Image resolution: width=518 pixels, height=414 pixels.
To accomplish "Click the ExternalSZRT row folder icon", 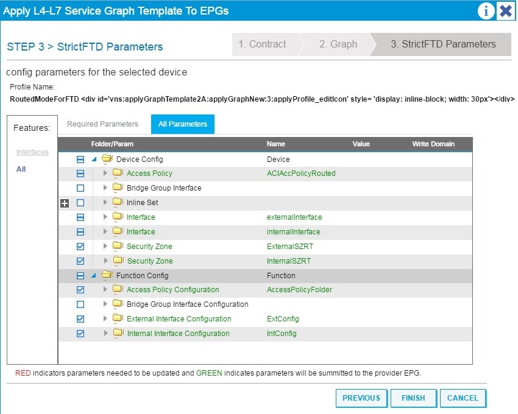I will click(x=118, y=245).
